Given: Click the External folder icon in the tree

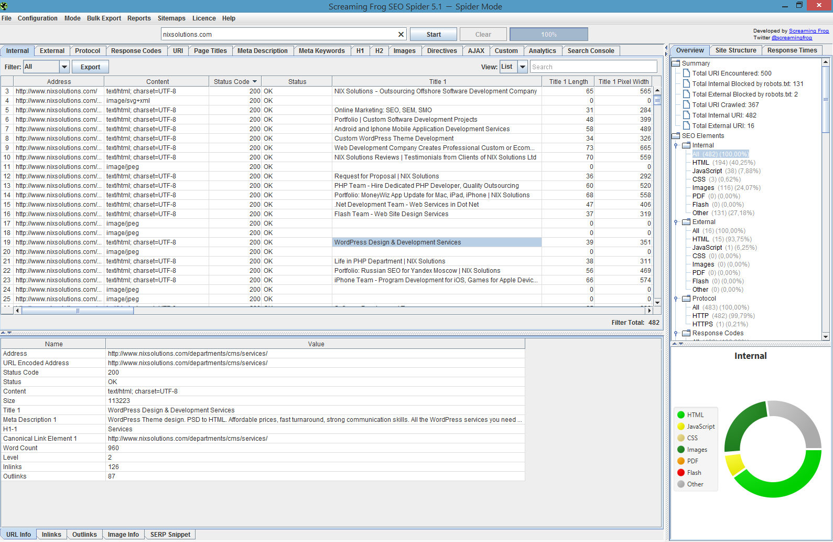Looking at the screenshot, I should point(686,222).
